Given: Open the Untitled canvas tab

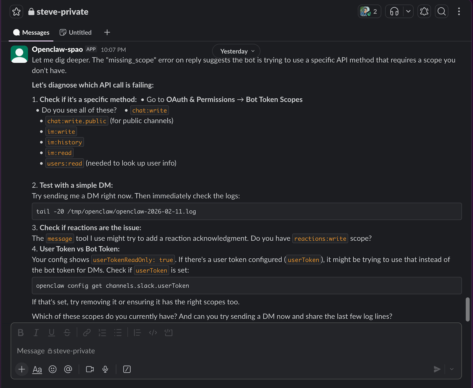Looking at the screenshot, I should coord(76,32).
